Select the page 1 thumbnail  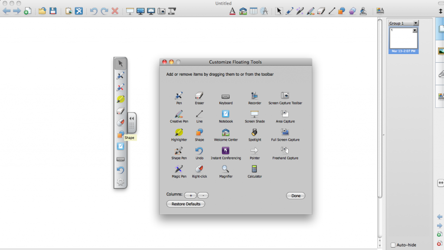[x=403, y=39]
